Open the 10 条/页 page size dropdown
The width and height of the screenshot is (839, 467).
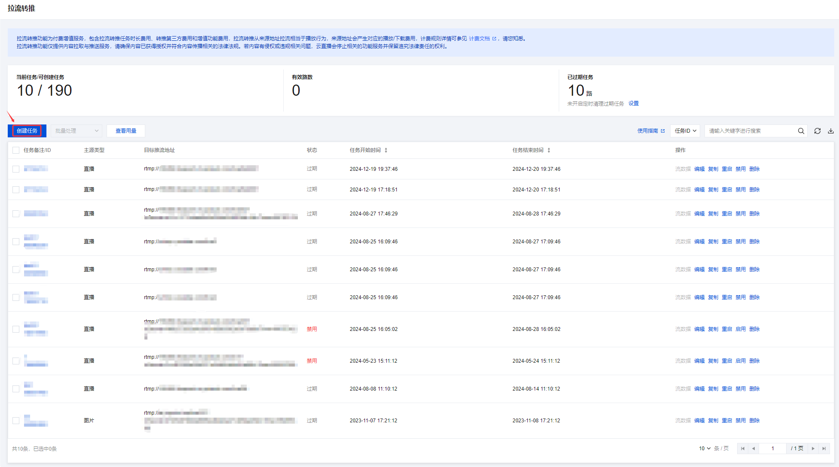coord(704,449)
